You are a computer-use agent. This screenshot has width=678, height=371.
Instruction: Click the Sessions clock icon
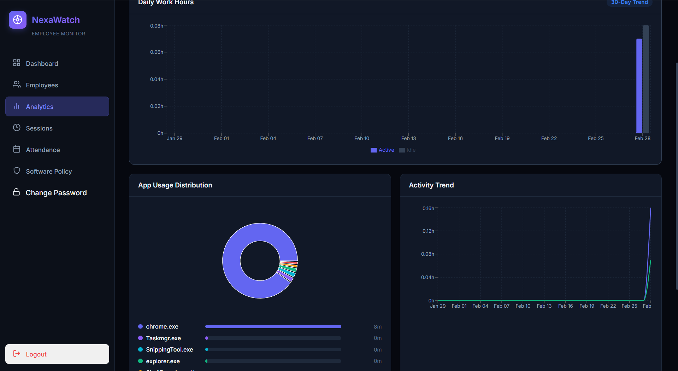(x=17, y=128)
